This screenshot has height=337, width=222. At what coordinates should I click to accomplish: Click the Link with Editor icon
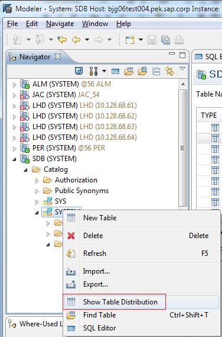coord(169,71)
